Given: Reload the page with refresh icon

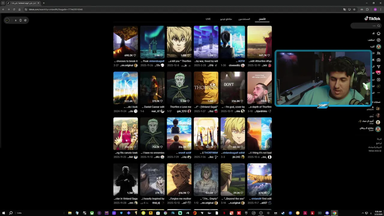Looking at the screenshot, I should (x=14, y=9).
